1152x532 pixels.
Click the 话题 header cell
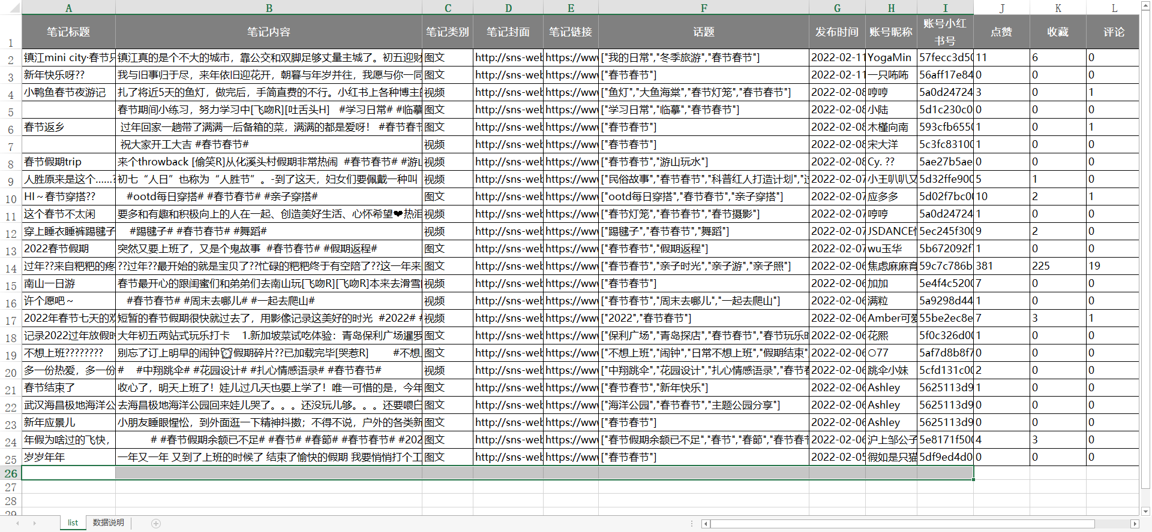pyautogui.click(x=704, y=32)
